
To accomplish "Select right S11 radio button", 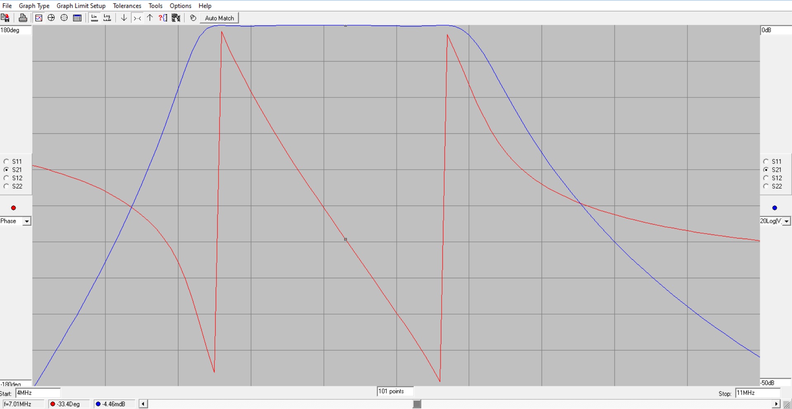I will pos(766,161).
